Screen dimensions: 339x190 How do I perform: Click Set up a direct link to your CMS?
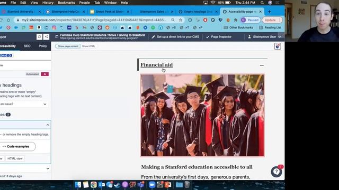(178, 37)
